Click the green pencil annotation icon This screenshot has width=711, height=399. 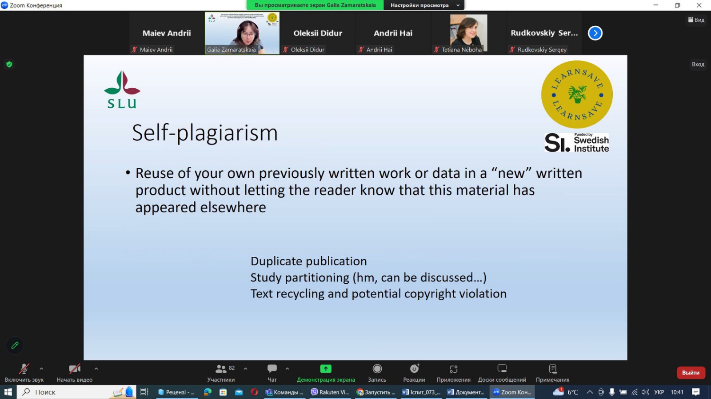(x=15, y=345)
